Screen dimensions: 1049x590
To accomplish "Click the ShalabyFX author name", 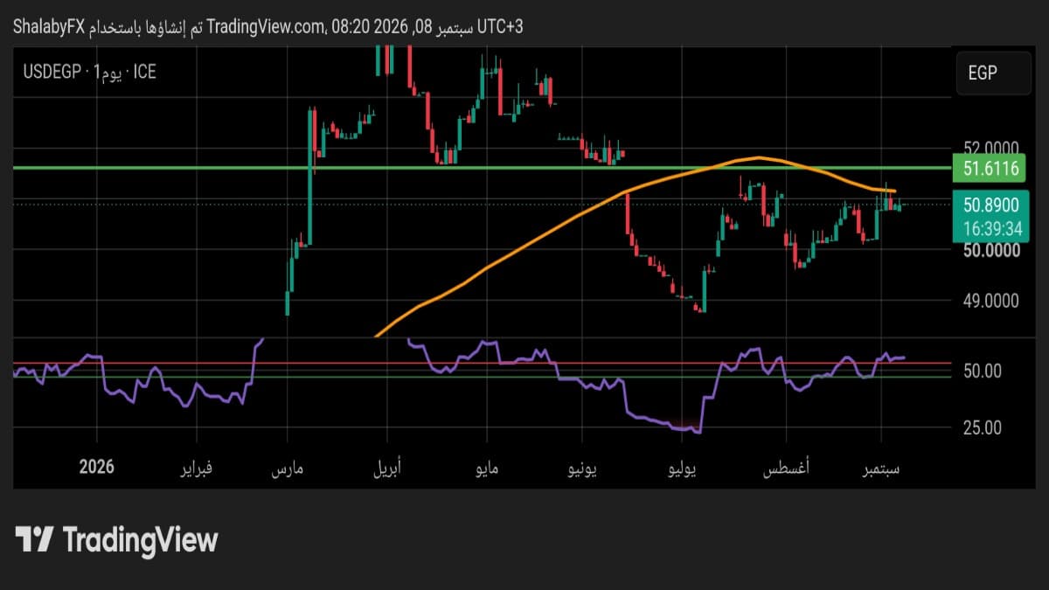I will tap(50, 27).
